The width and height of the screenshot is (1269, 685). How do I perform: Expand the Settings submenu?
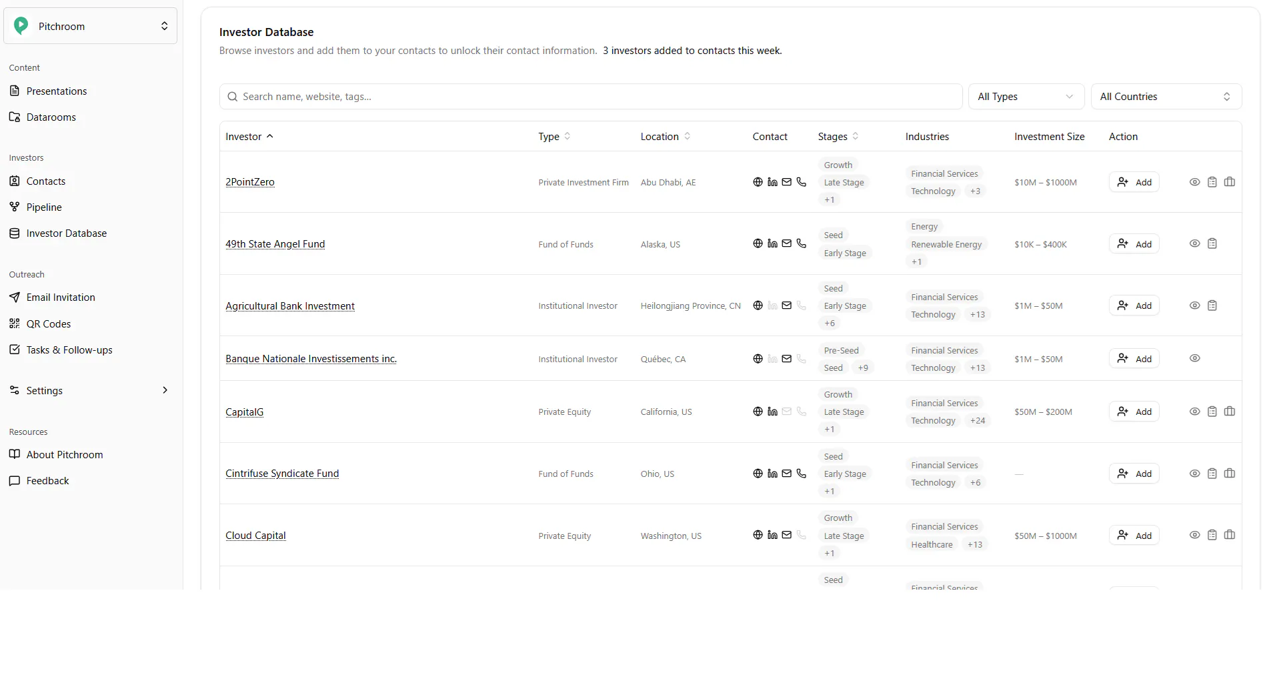tap(165, 390)
